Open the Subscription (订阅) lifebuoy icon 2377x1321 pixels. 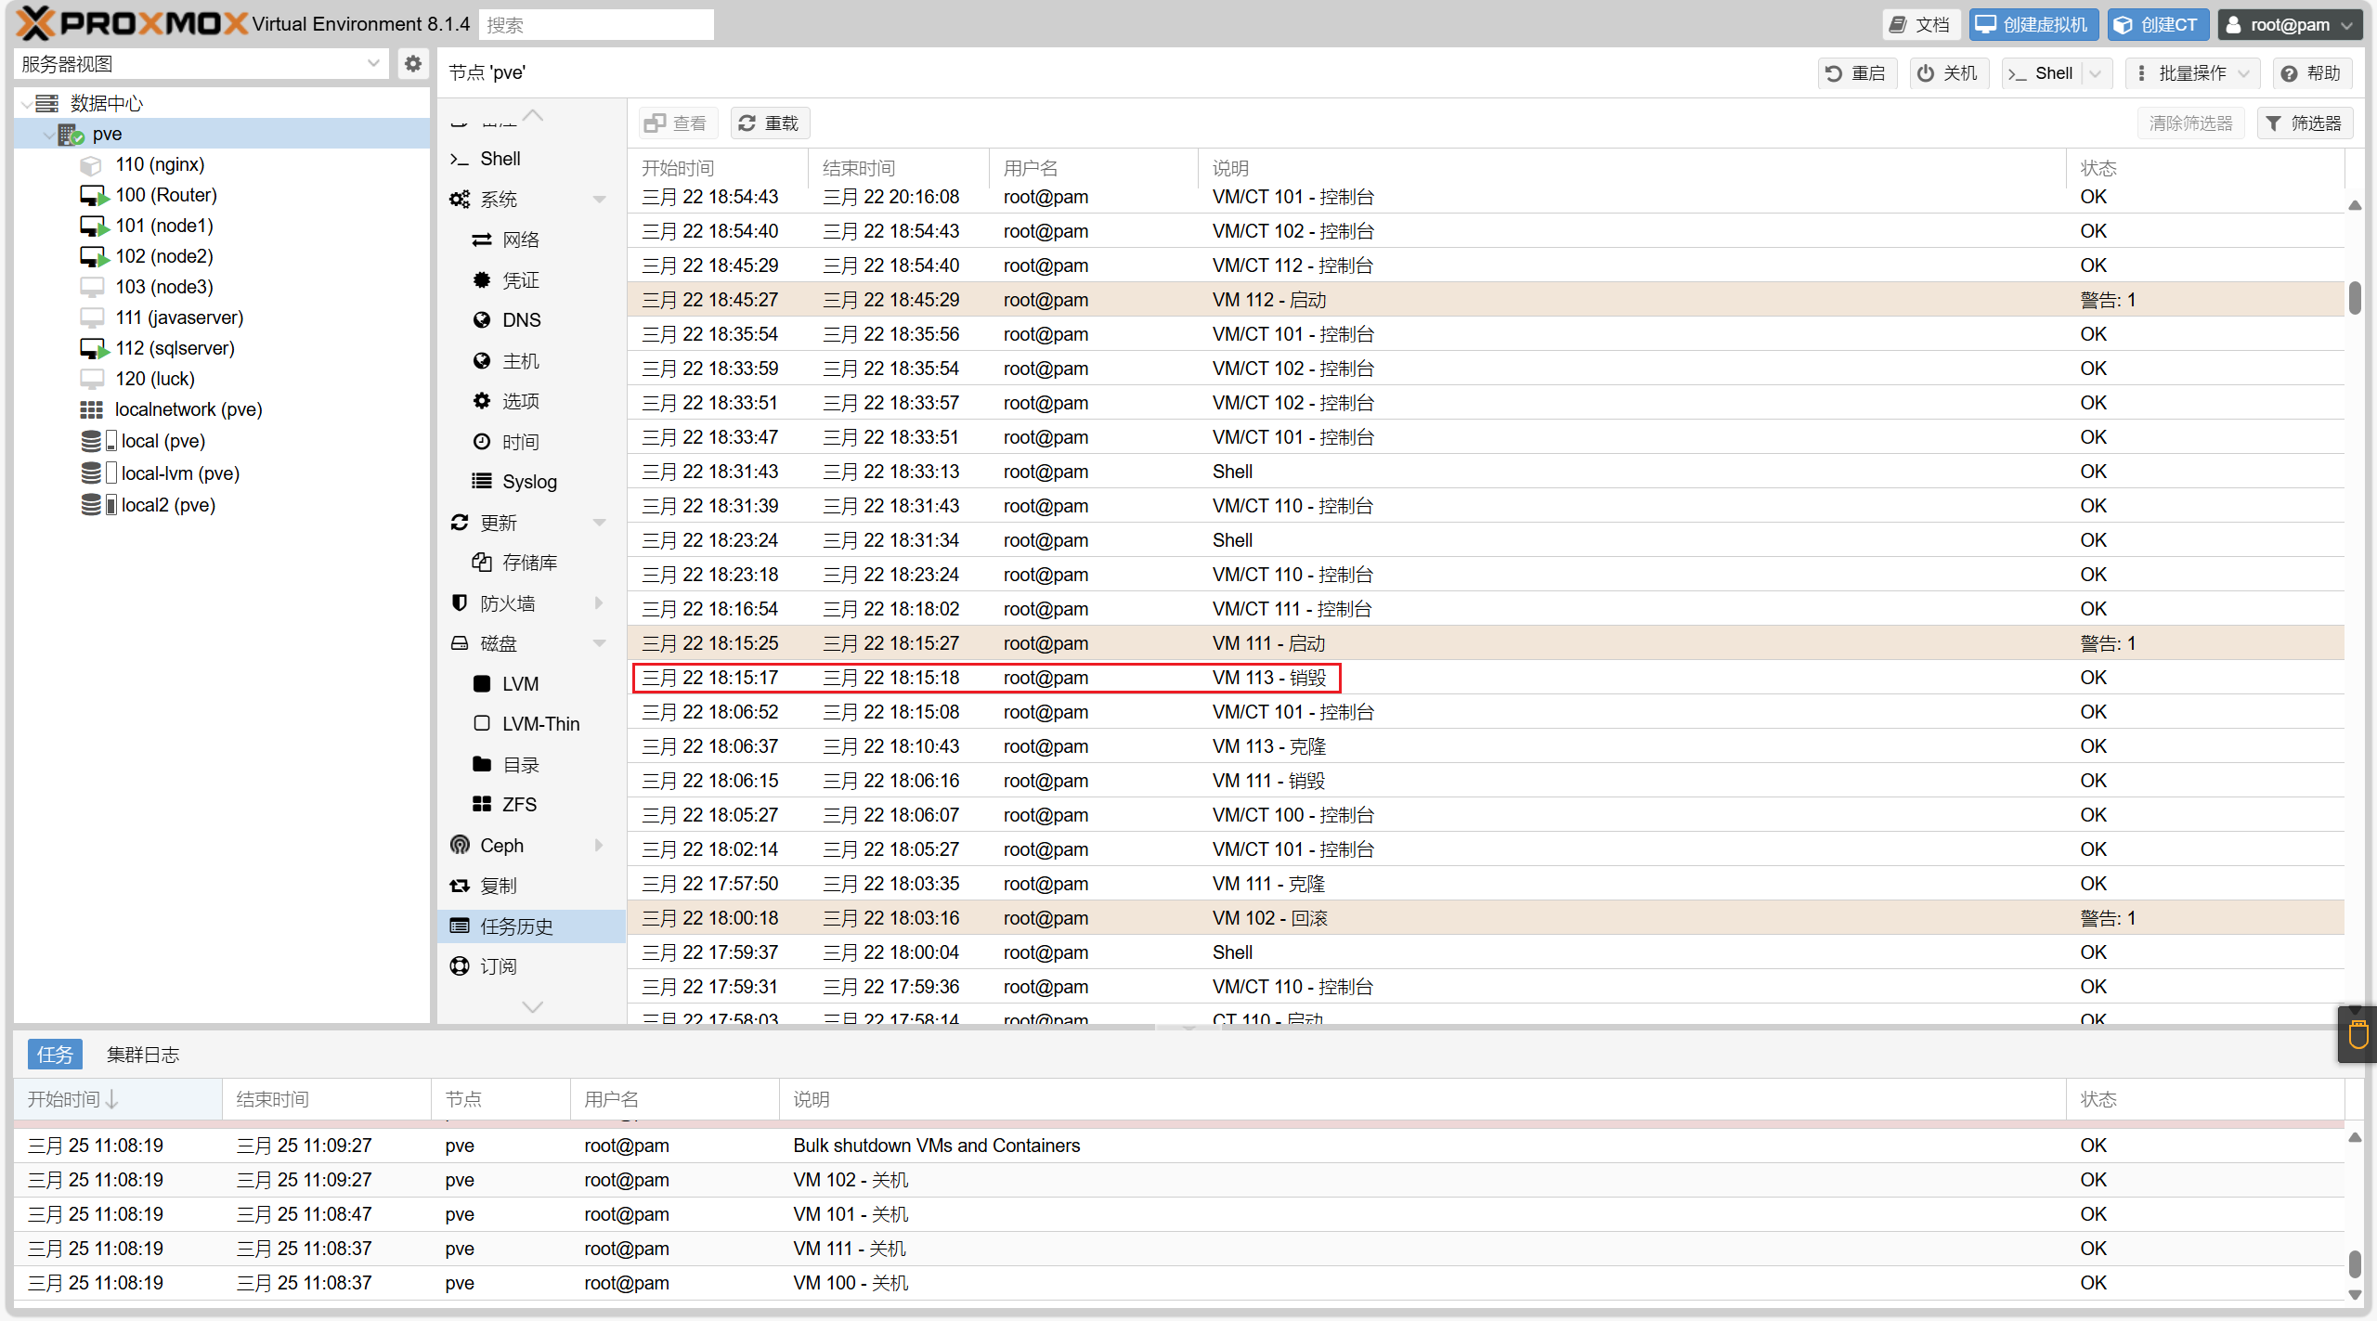coord(460,966)
